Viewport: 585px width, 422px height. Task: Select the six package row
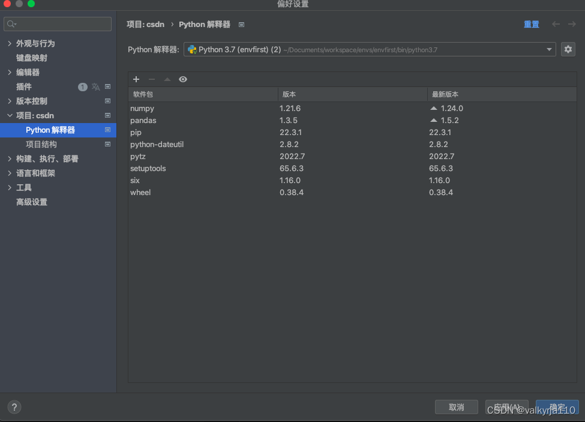click(x=353, y=180)
